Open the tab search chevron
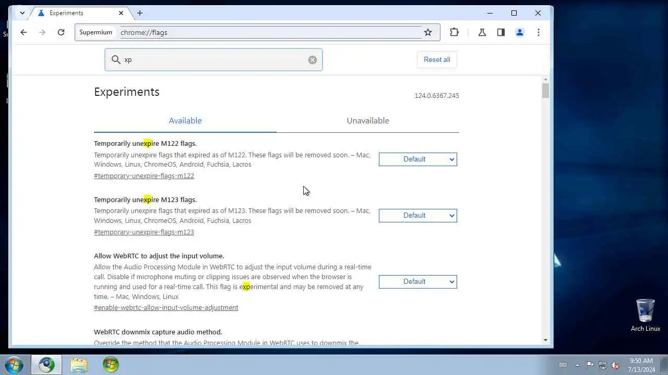The image size is (668, 375). pyautogui.click(x=22, y=13)
